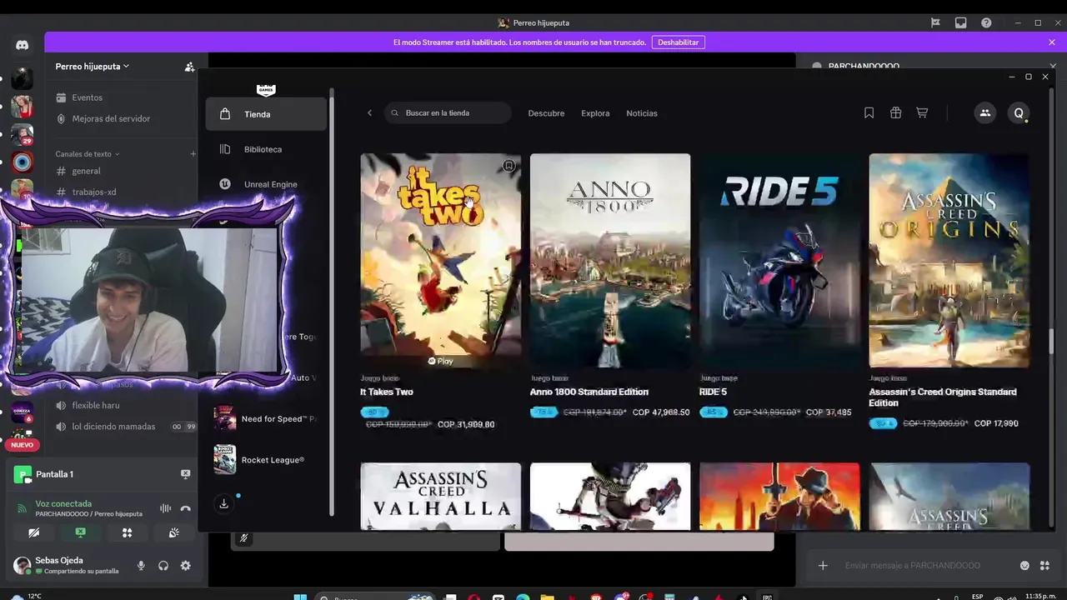Open Discord quests checklist flag icon
Image resolution: width=1067 pixels, height=600 pixels.
pos(935,22)
